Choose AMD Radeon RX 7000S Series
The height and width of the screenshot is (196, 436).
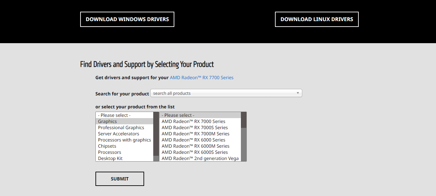[200, 128]
